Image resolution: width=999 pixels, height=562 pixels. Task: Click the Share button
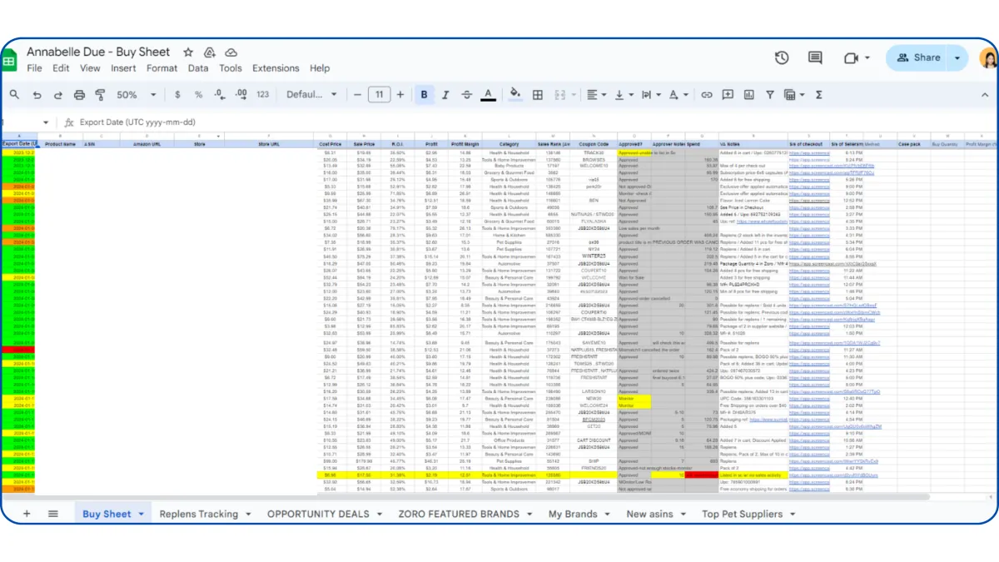[917, 57]
